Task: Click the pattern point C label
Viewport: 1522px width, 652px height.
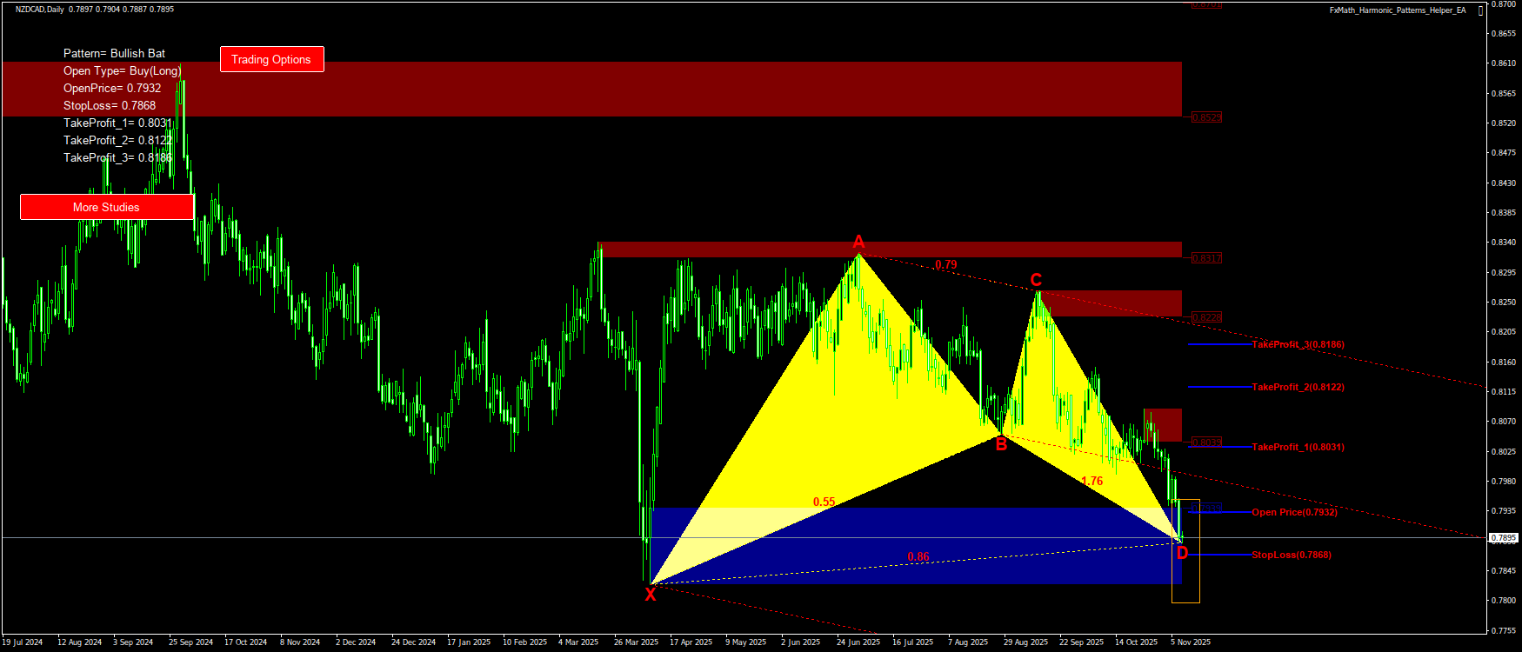Action: pyautogui.click(x=1036, y=280)
